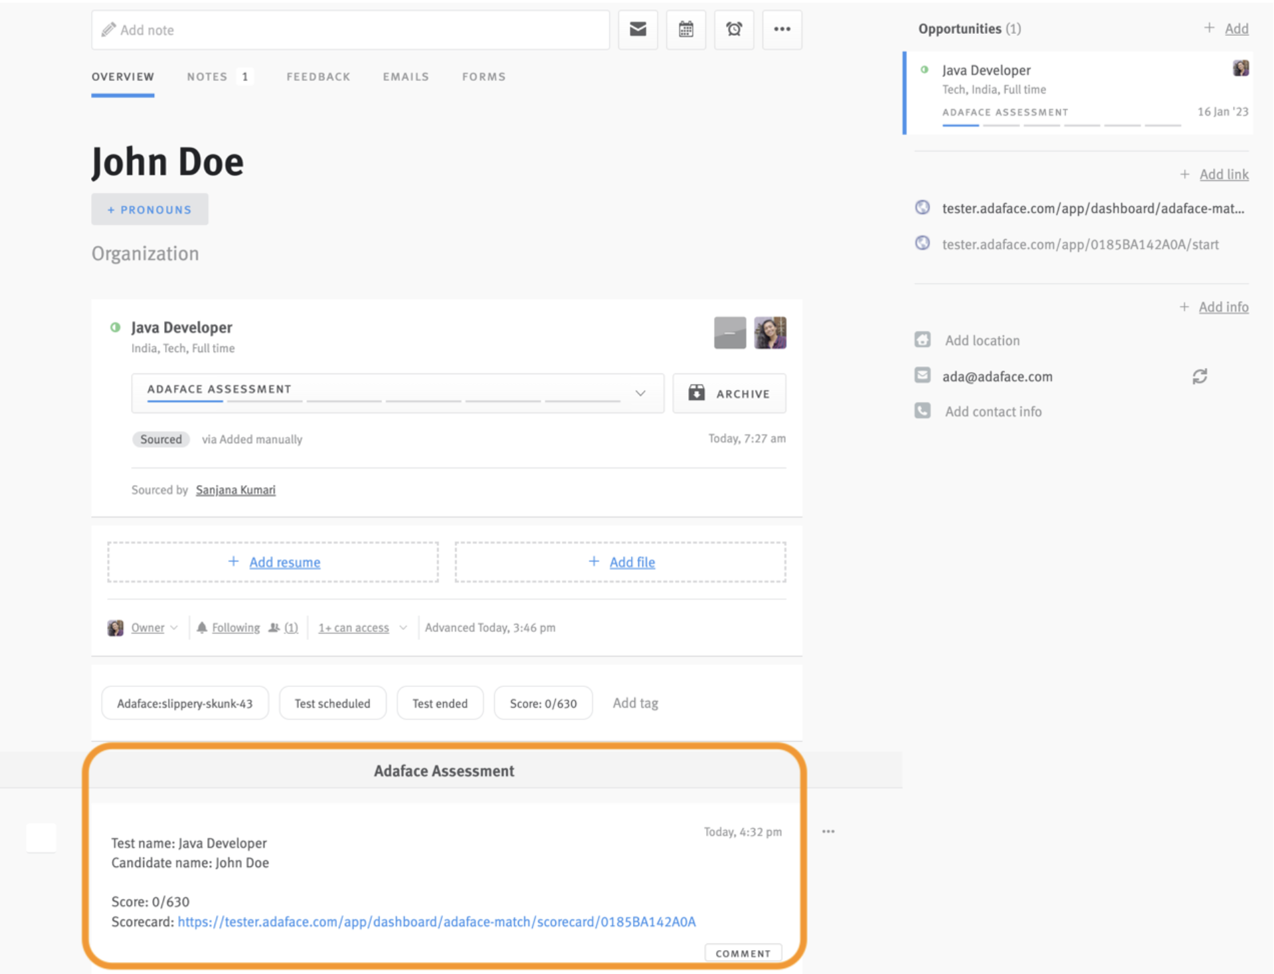Click the Sourced badge
1274x974 pixels.
click(161, 439)
